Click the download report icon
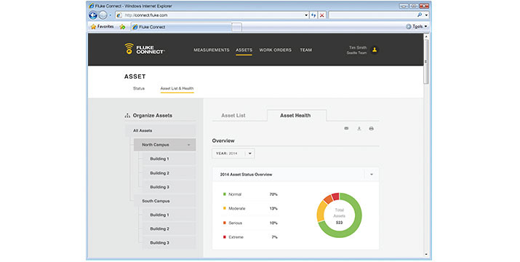Viewport: 520px width, 262px height. click(359, 128)
